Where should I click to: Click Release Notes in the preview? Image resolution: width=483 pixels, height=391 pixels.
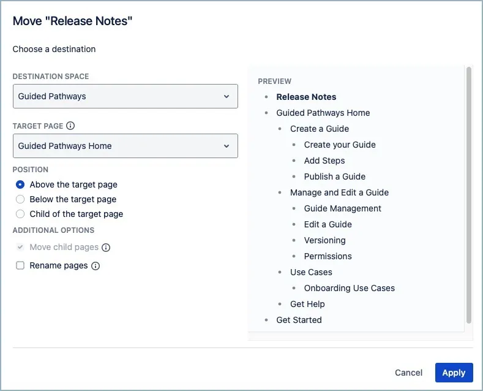(x=306, y=97)
